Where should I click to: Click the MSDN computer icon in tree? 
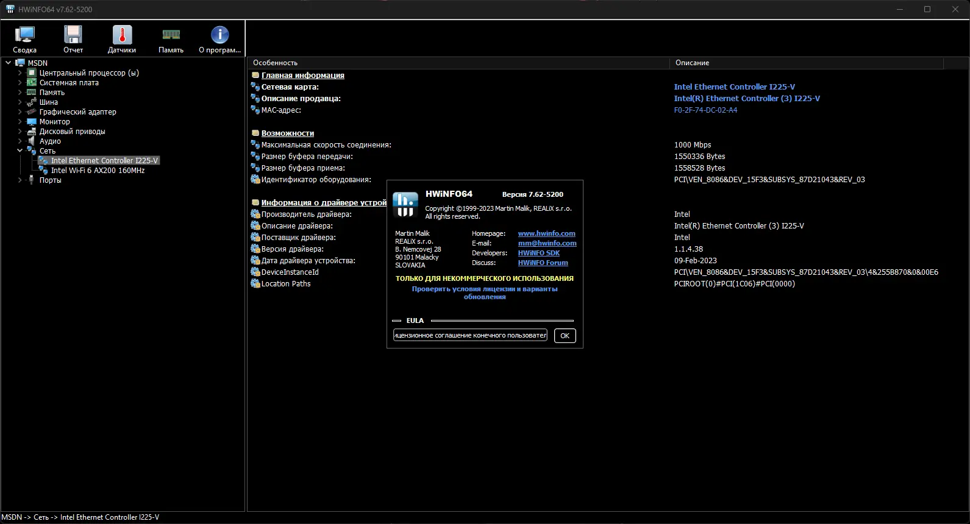(x=20, y=63)
